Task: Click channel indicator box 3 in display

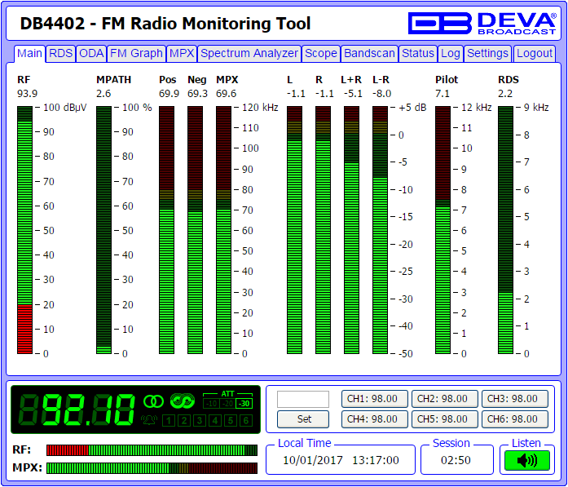Action: 200,420
